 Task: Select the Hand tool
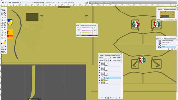coord(2,38)
